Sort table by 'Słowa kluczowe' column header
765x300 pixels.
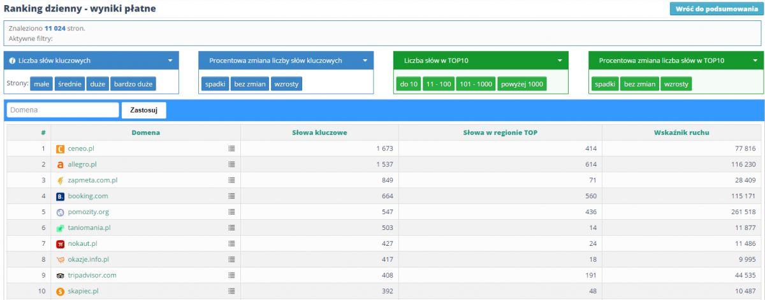[x=319, y=132]
